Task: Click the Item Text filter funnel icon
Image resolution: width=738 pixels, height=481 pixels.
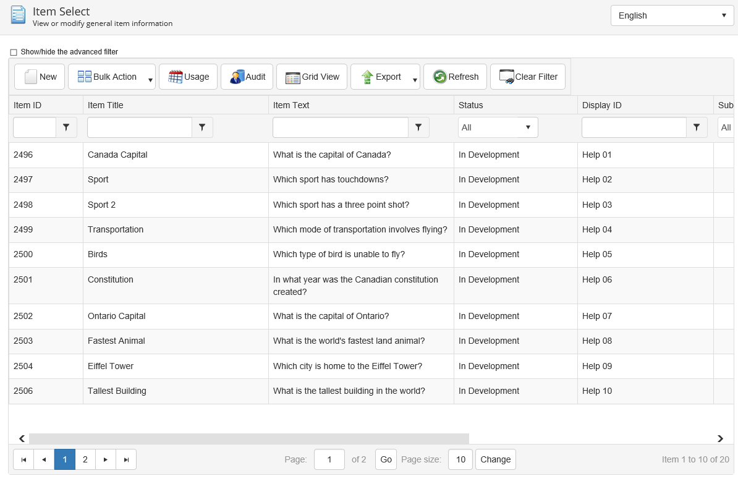Action: coord(418,127)
